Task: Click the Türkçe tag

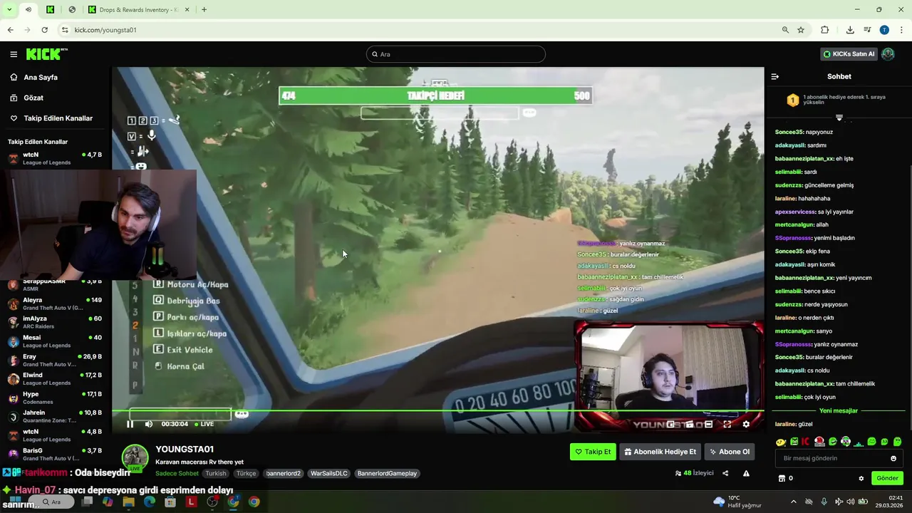Action: 246,473
